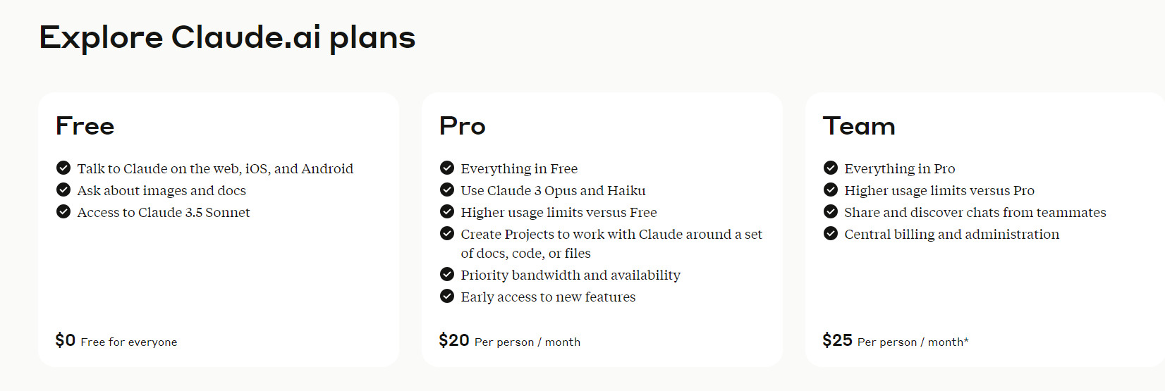This screenshot has width=1165, height=391.
Task: Select the 'Team' plan heading
Action: click(x=859, y=126)
